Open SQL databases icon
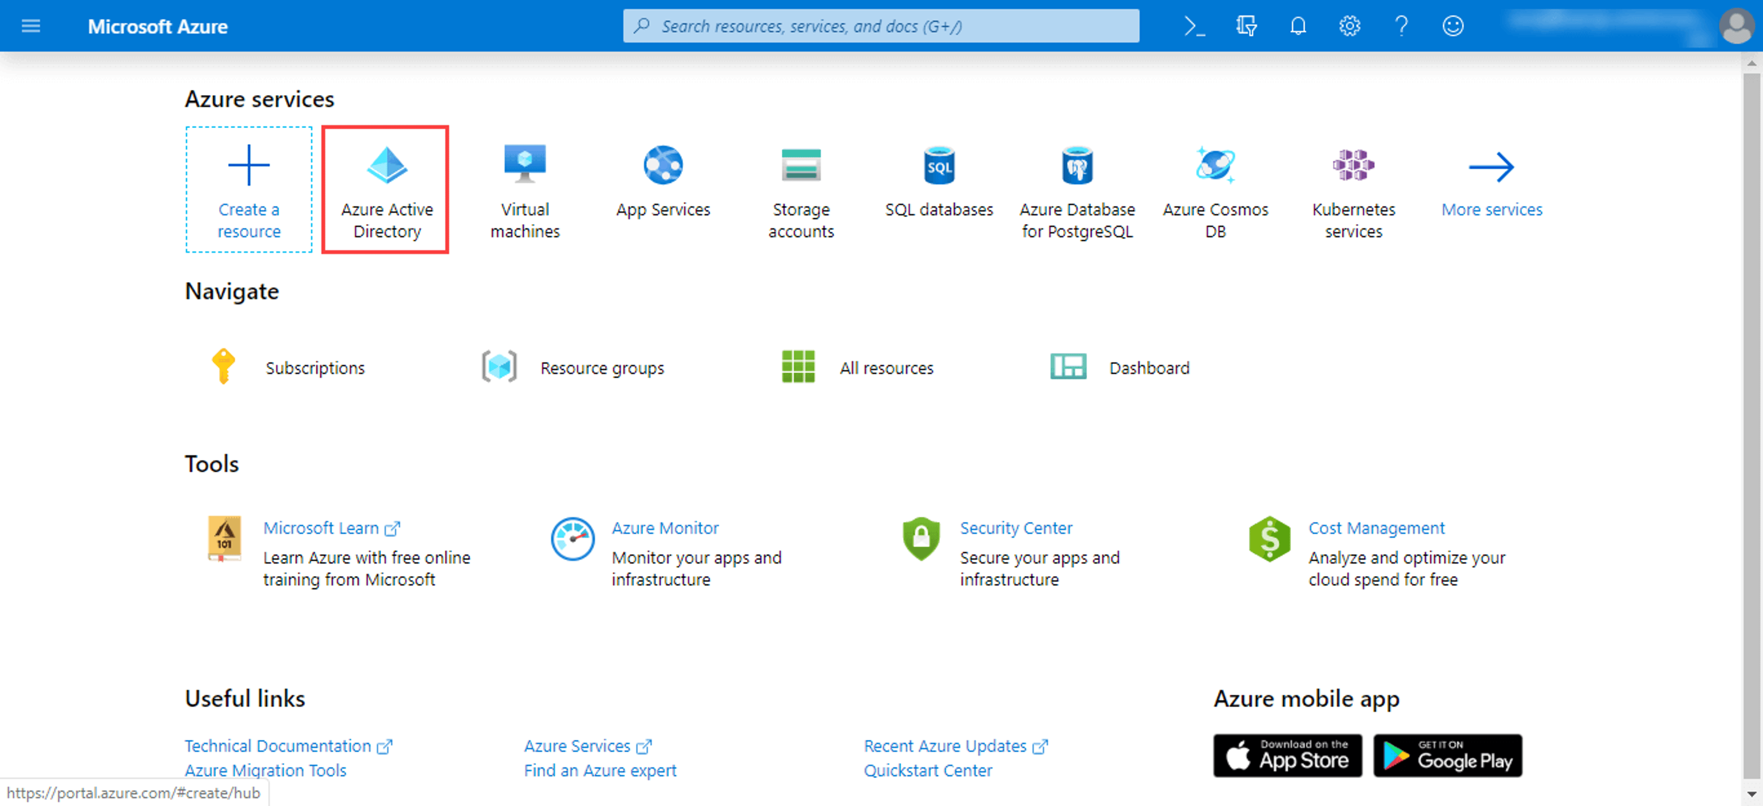 (939, 165)
